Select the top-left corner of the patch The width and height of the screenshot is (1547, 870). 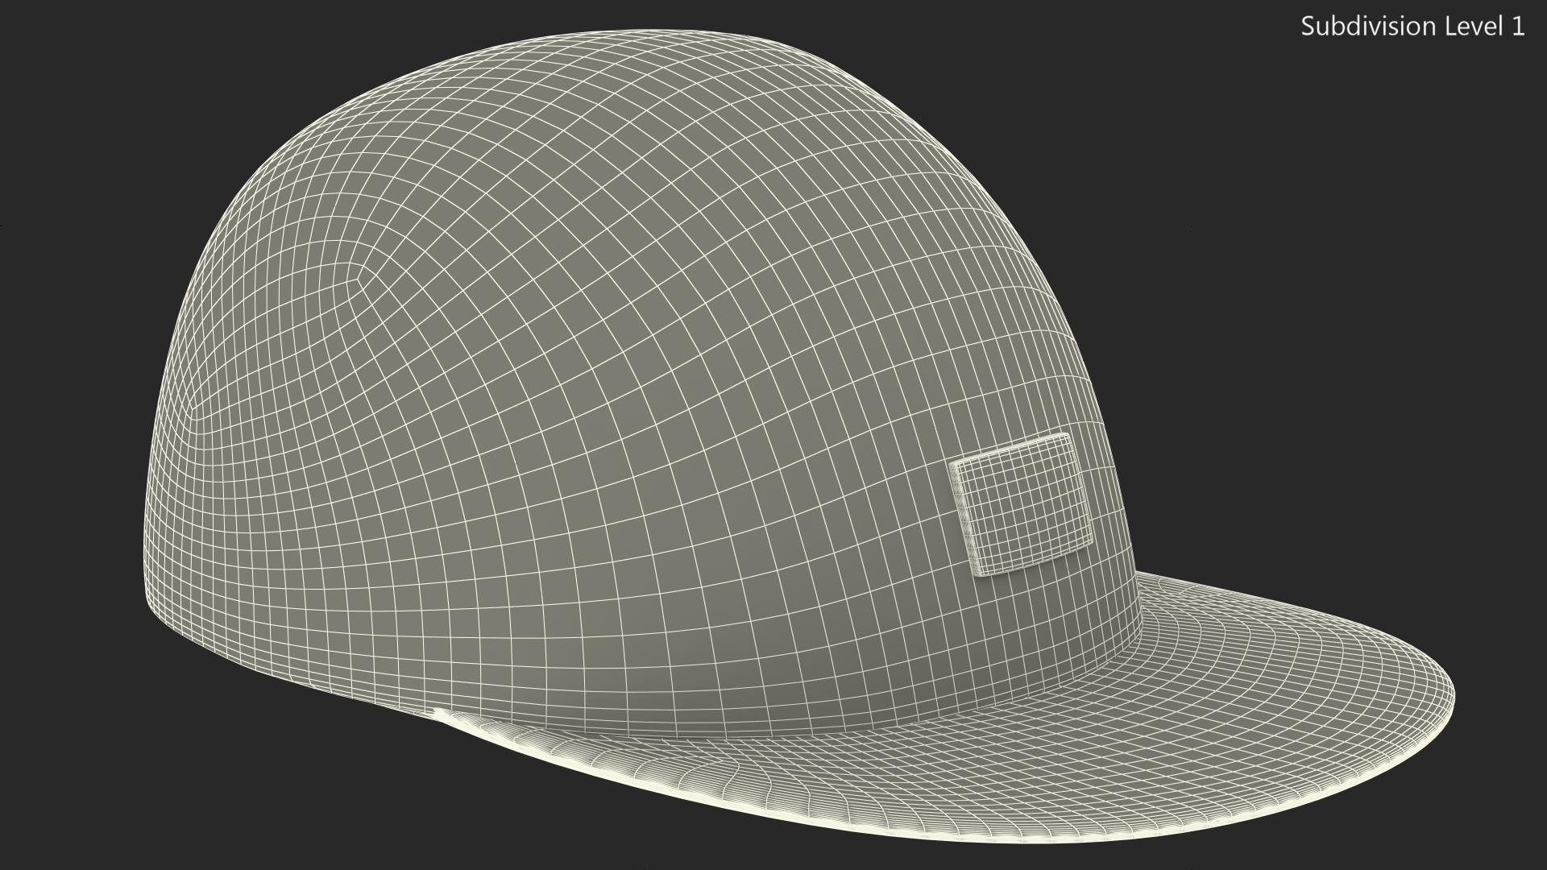pos(953,465)
